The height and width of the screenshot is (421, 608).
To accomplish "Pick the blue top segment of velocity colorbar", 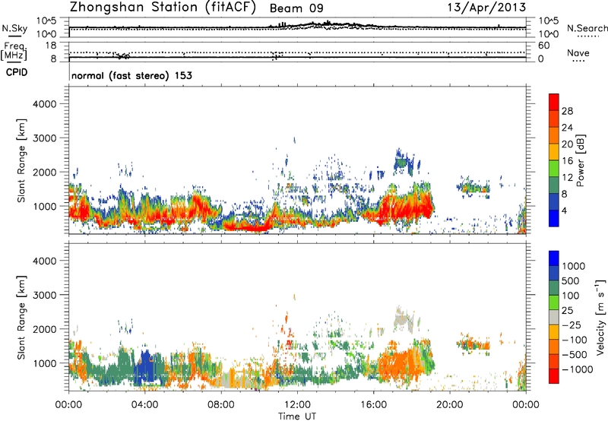I will tap(554, 258).
